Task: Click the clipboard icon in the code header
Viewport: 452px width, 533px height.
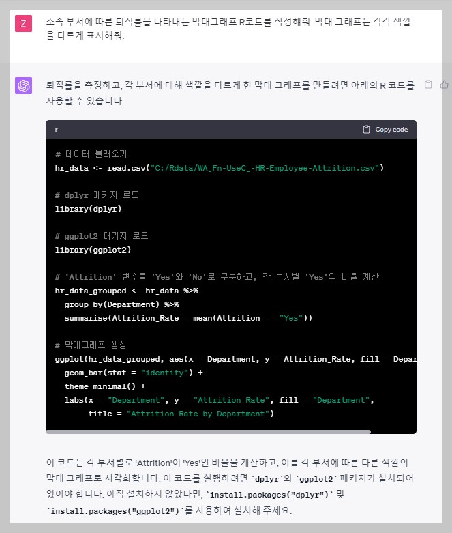Action: [366, 130]
